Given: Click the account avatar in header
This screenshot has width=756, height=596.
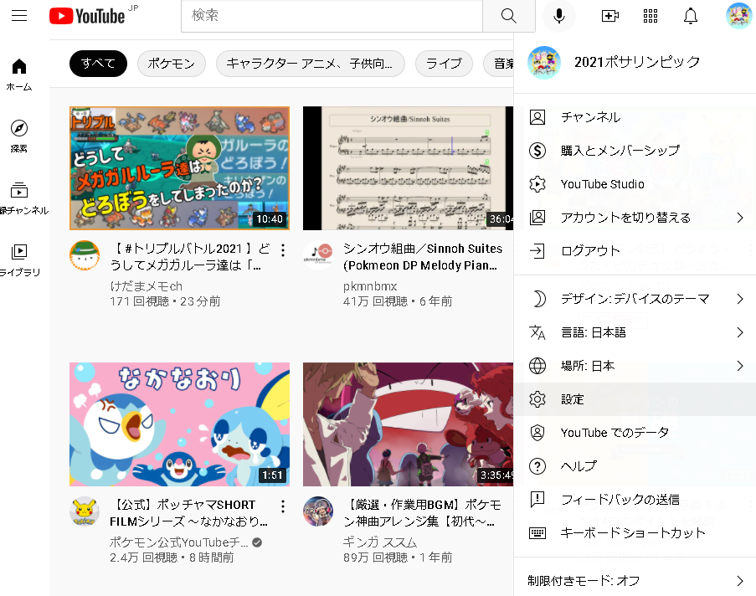Looking at the screenshot, I should coord(739,16).
